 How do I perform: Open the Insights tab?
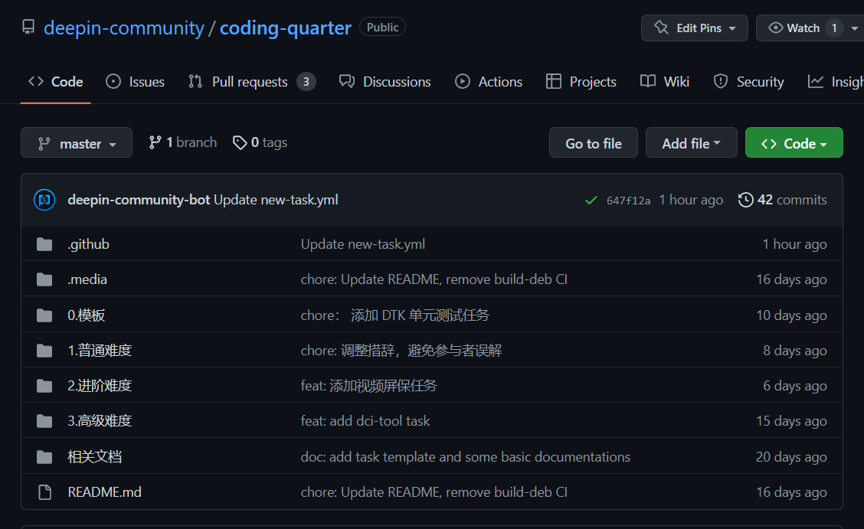click(835, 82)
